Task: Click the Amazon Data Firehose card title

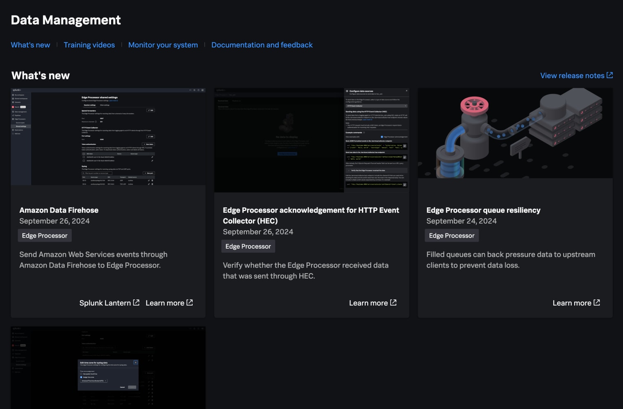Action: (x=59, y=210)
